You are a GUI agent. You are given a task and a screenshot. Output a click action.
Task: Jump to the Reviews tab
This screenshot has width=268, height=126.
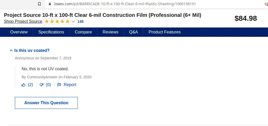point(110,32)
